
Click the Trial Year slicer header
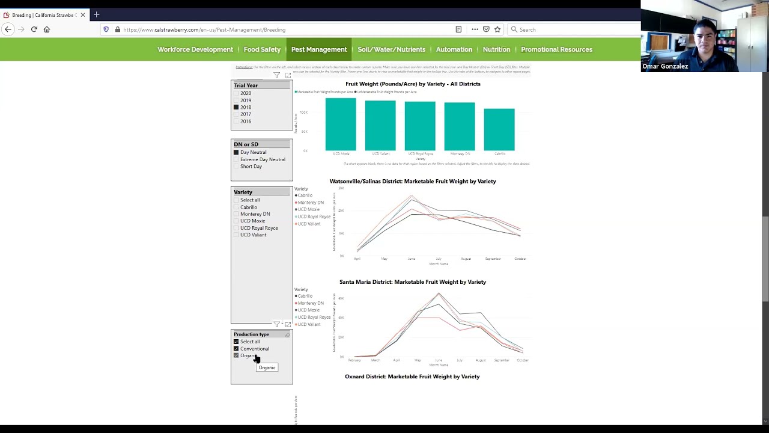[262, 85]
